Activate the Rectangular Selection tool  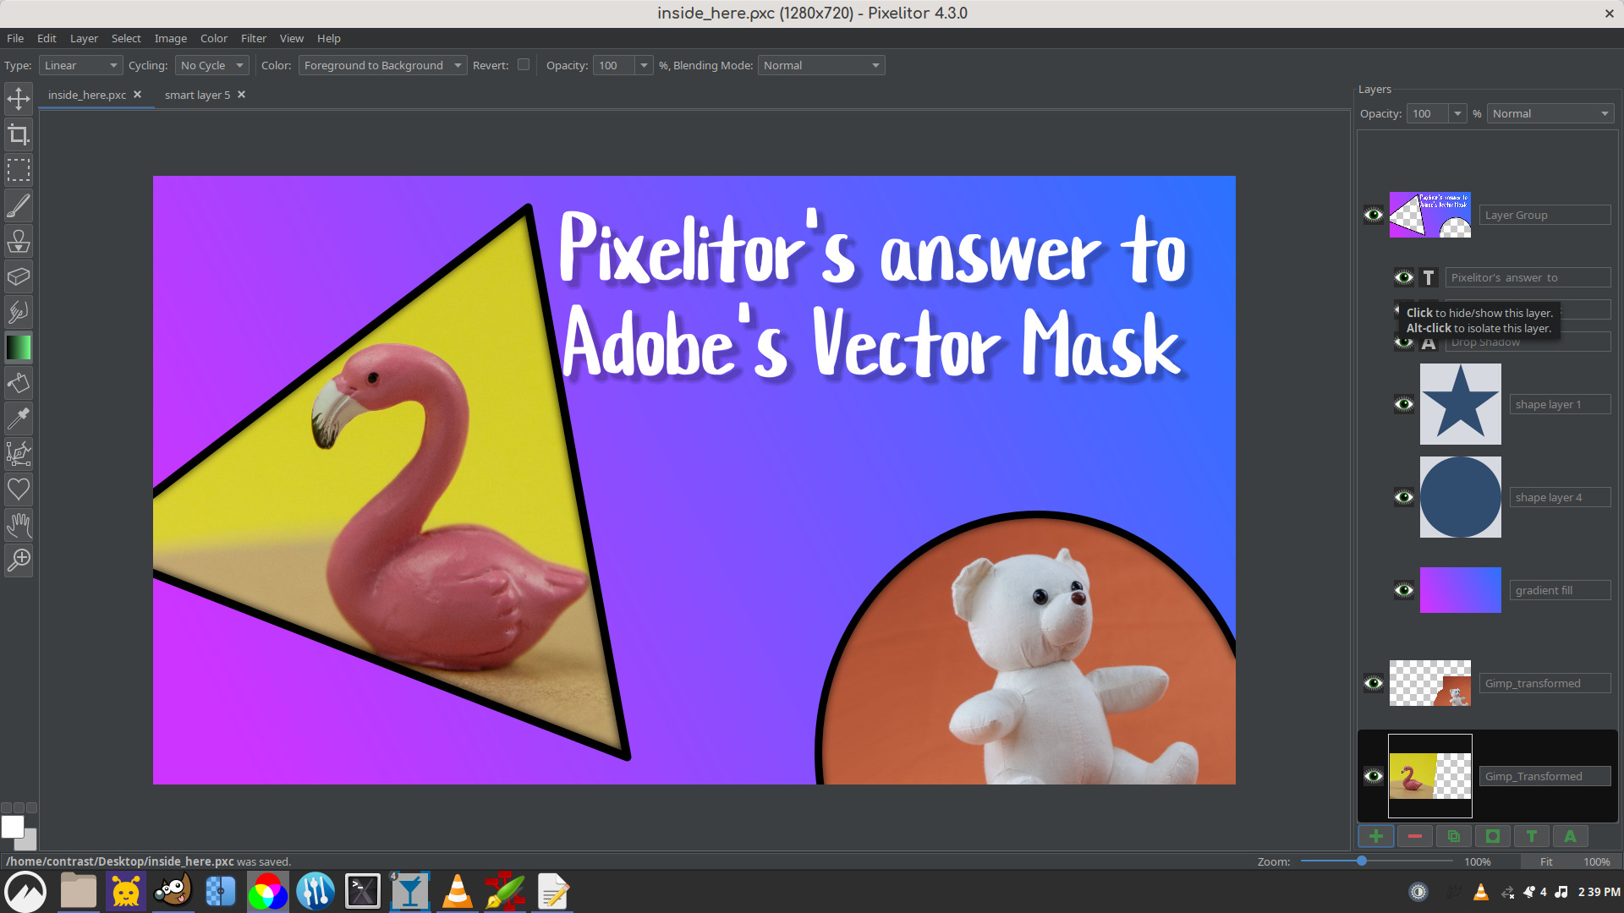18,170
